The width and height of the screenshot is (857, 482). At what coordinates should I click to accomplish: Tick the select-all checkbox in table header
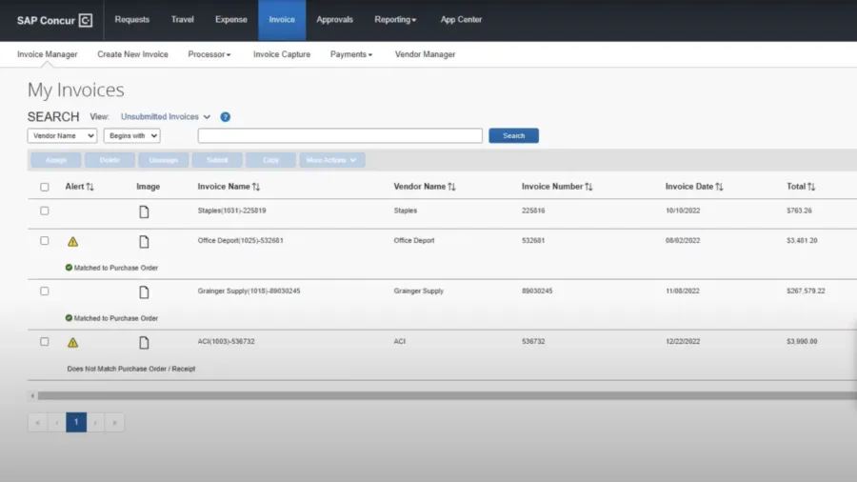coord(44,187)
